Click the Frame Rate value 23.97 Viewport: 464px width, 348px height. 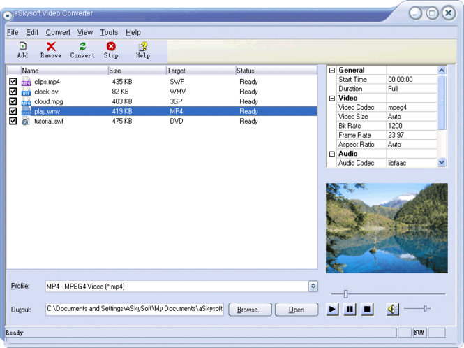[x=396, y=135]
